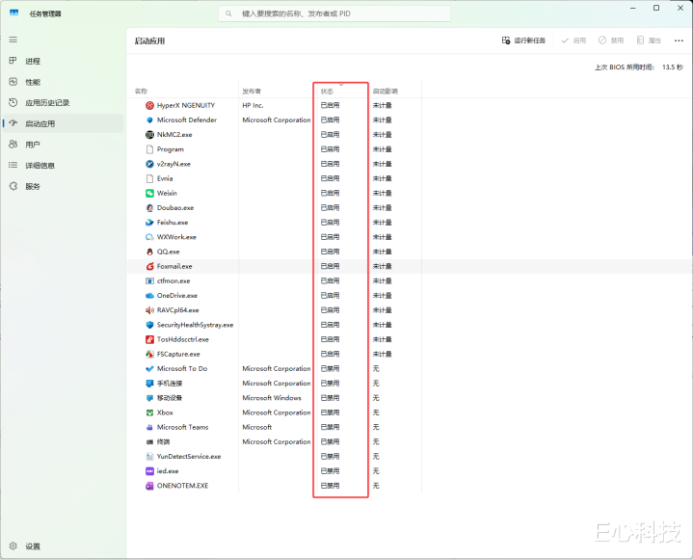The image size is (693, 559).
Task: Click the Program row file icon
Action: (x=149, y=149)
